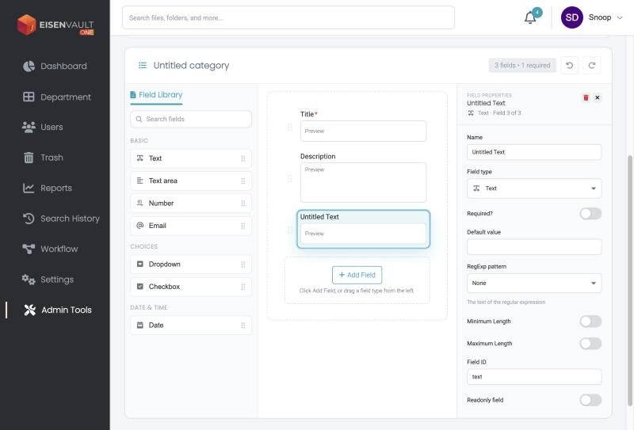This screenshot has width=634, height=430.
Task: Open the RegExp pattern dropdown
Action: point(534,283)
